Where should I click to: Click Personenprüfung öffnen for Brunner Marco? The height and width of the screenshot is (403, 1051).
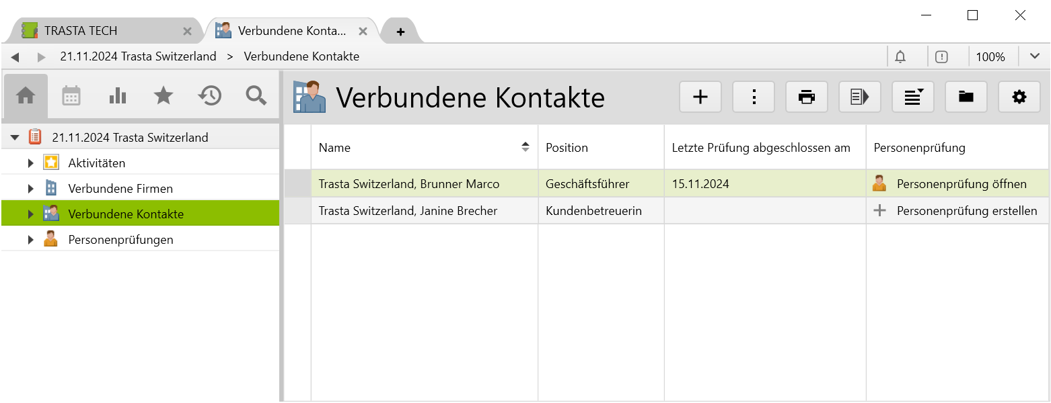(961, 184)
